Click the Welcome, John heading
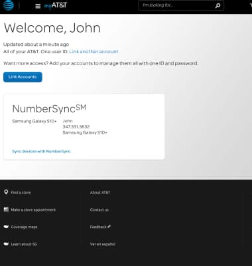 [x=52, y=28]
